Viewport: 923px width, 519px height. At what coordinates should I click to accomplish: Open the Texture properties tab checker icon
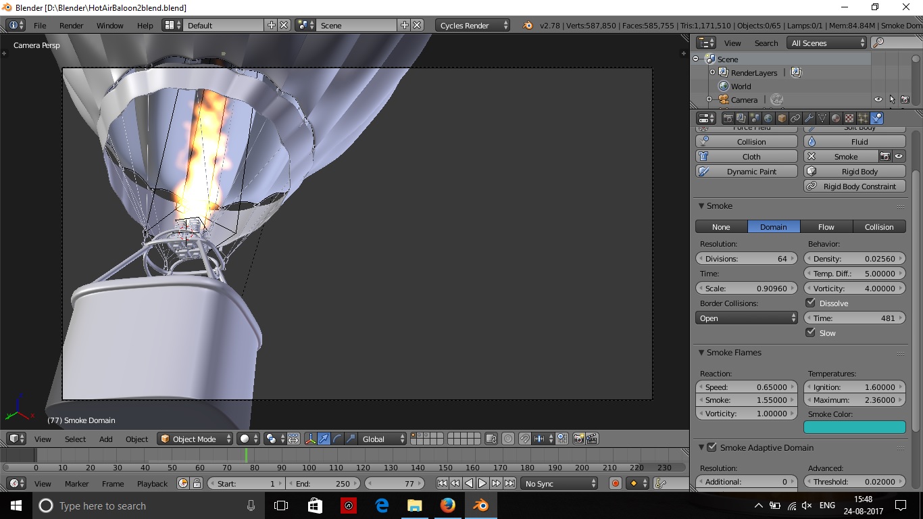click(x=849, y=118)
